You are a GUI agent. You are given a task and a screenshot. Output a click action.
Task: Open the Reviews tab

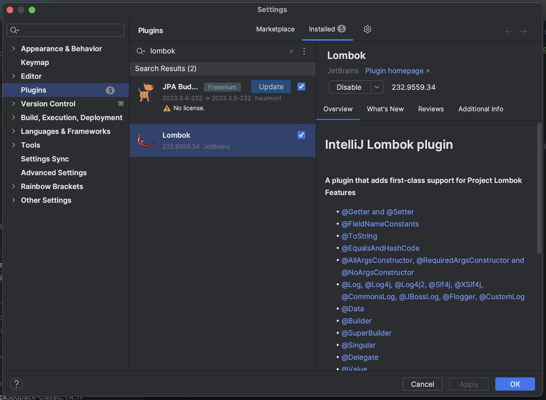[x=431, y=109]
